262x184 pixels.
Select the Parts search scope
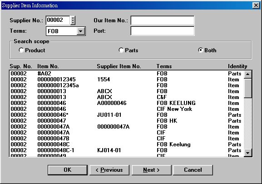(121, 50)
